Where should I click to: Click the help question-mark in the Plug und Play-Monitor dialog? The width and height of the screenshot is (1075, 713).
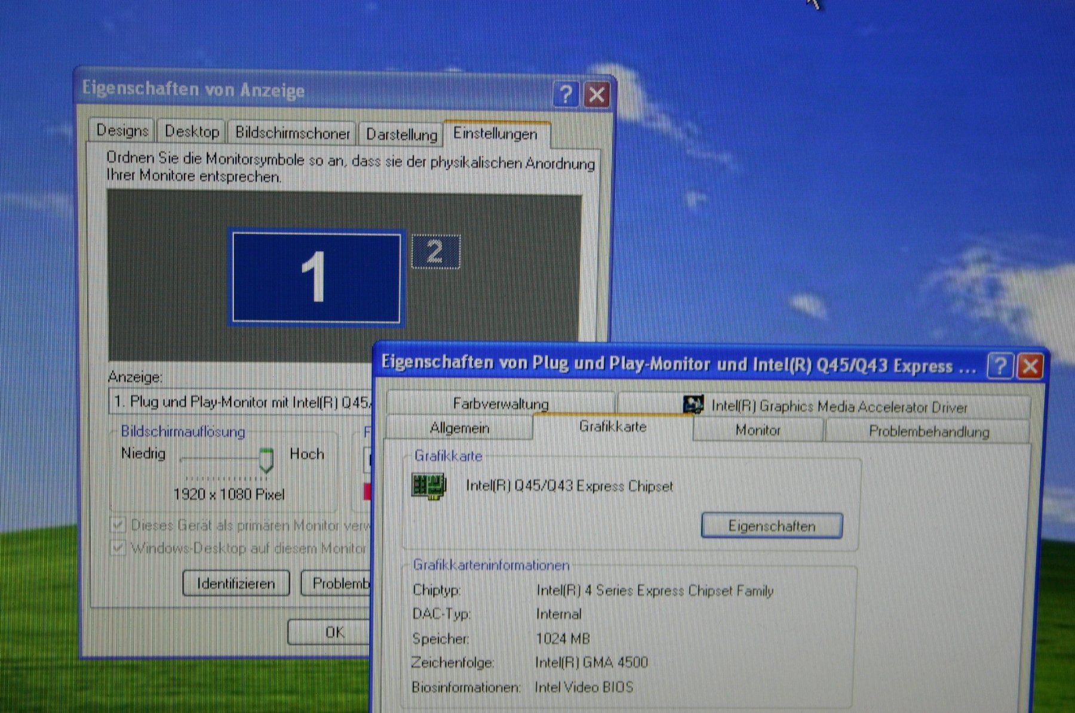tap(1000, 365)
